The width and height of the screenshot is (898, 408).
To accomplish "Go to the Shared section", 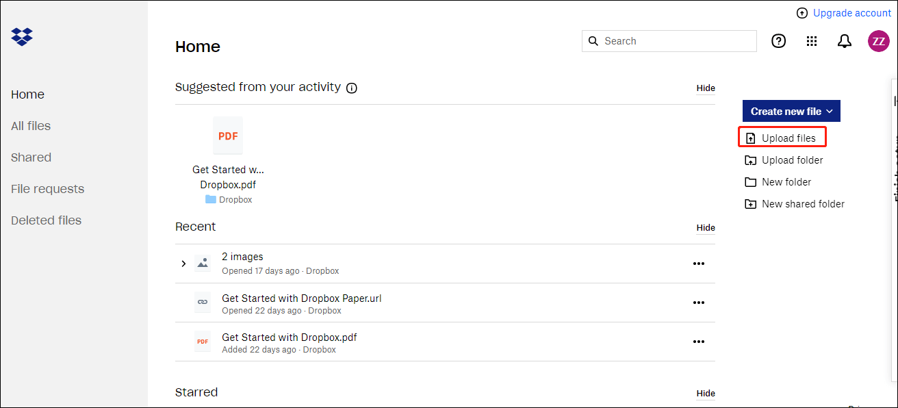I will 31,157.
